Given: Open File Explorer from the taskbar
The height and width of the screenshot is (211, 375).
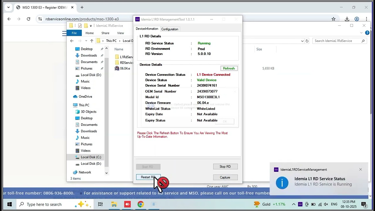Looking at the screenshot, I should pos(114,204).
